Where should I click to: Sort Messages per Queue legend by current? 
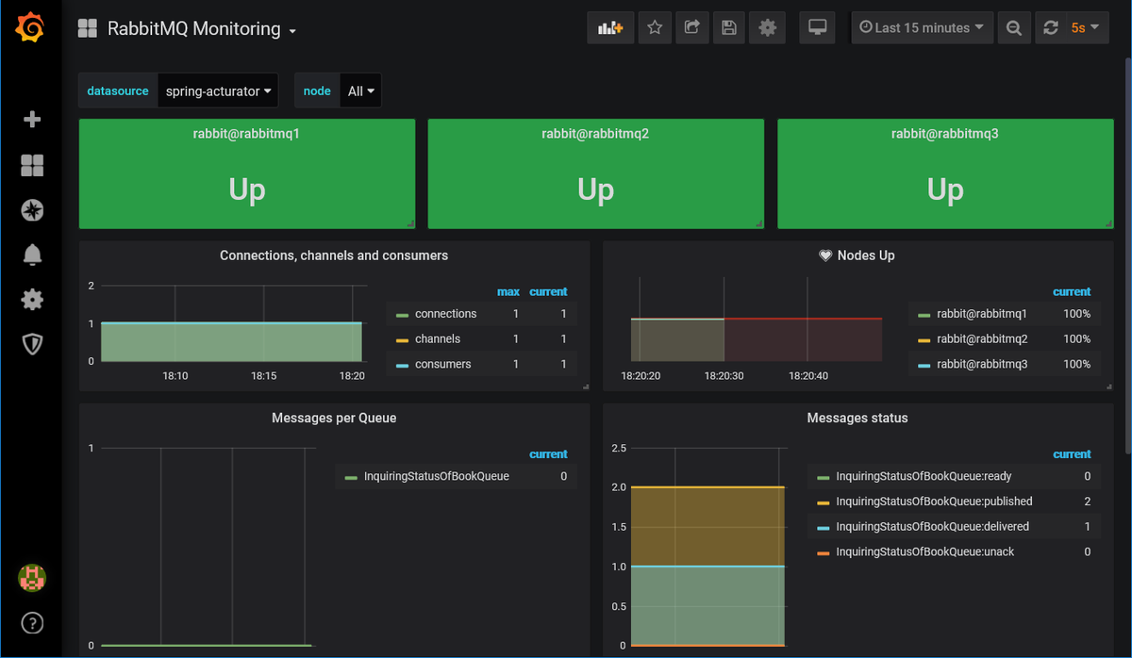coord(548,454)
